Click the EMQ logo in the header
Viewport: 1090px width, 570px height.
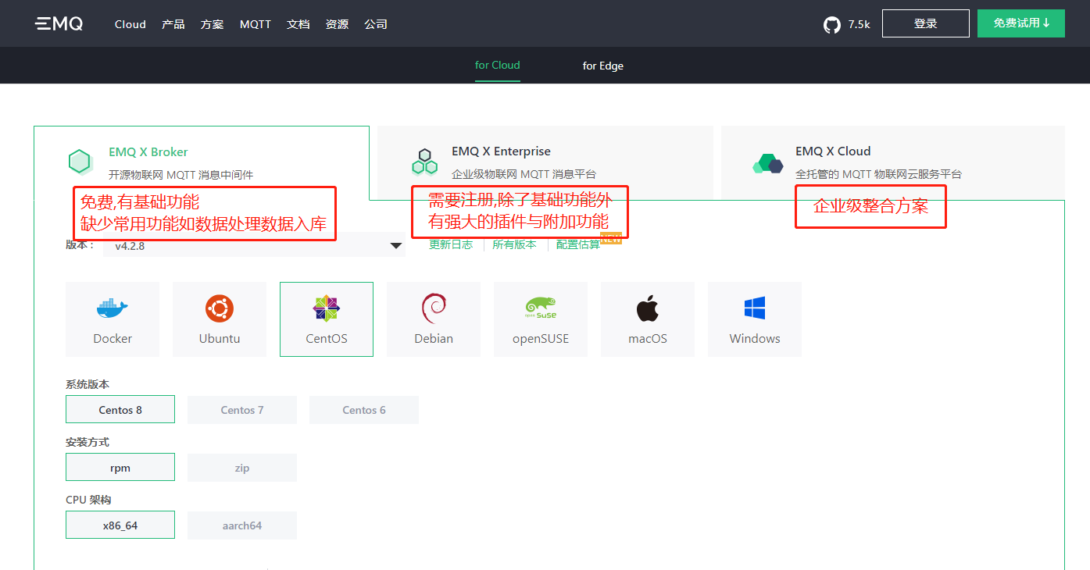[59, 23]
